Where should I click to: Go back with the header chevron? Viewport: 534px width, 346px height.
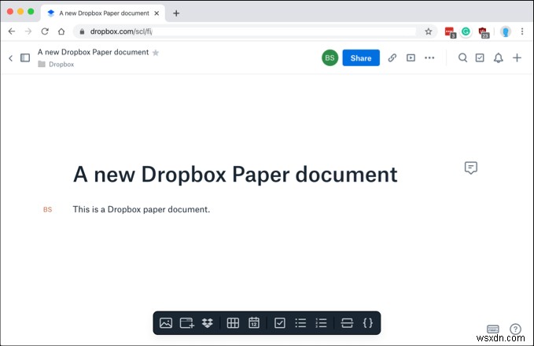click(10, 58)
